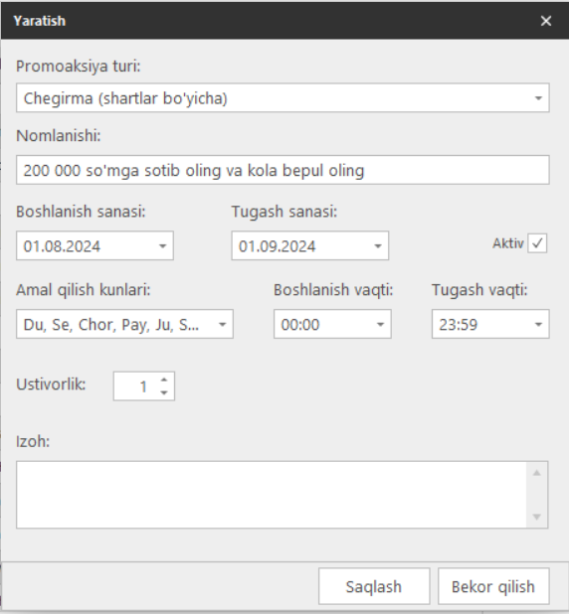Click the 01.08.2024 start date text
The width and height of the screenshot is (569, 614).
coord(62,246)
